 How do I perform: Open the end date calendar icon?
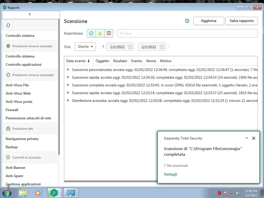(162, 47)
